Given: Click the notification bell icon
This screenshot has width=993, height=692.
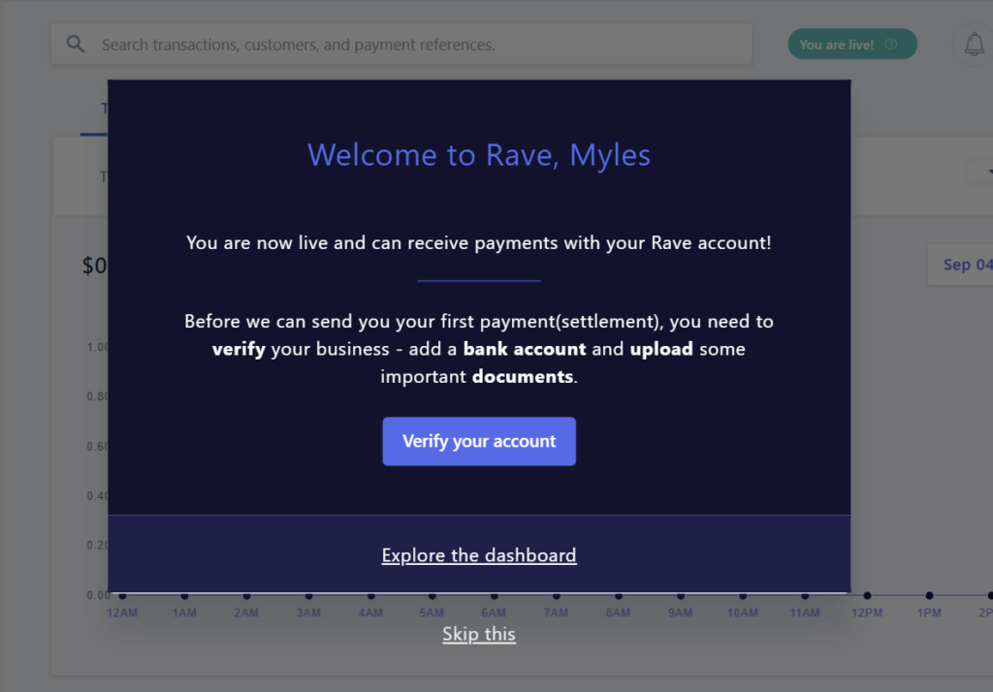Looking at the screenshot, I should tap(973, 44).
